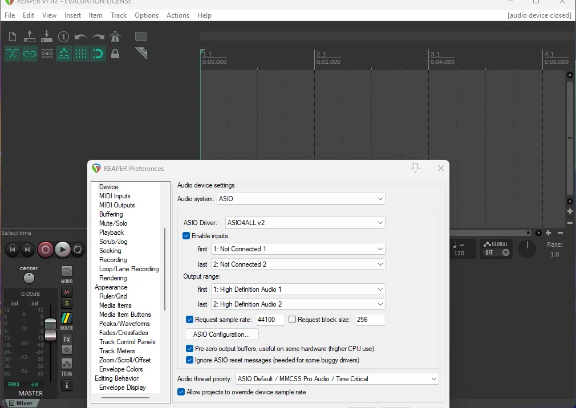The height and width of the screenshot is (408, 576).
Task: Open the File menu
Action: [10, 15]
